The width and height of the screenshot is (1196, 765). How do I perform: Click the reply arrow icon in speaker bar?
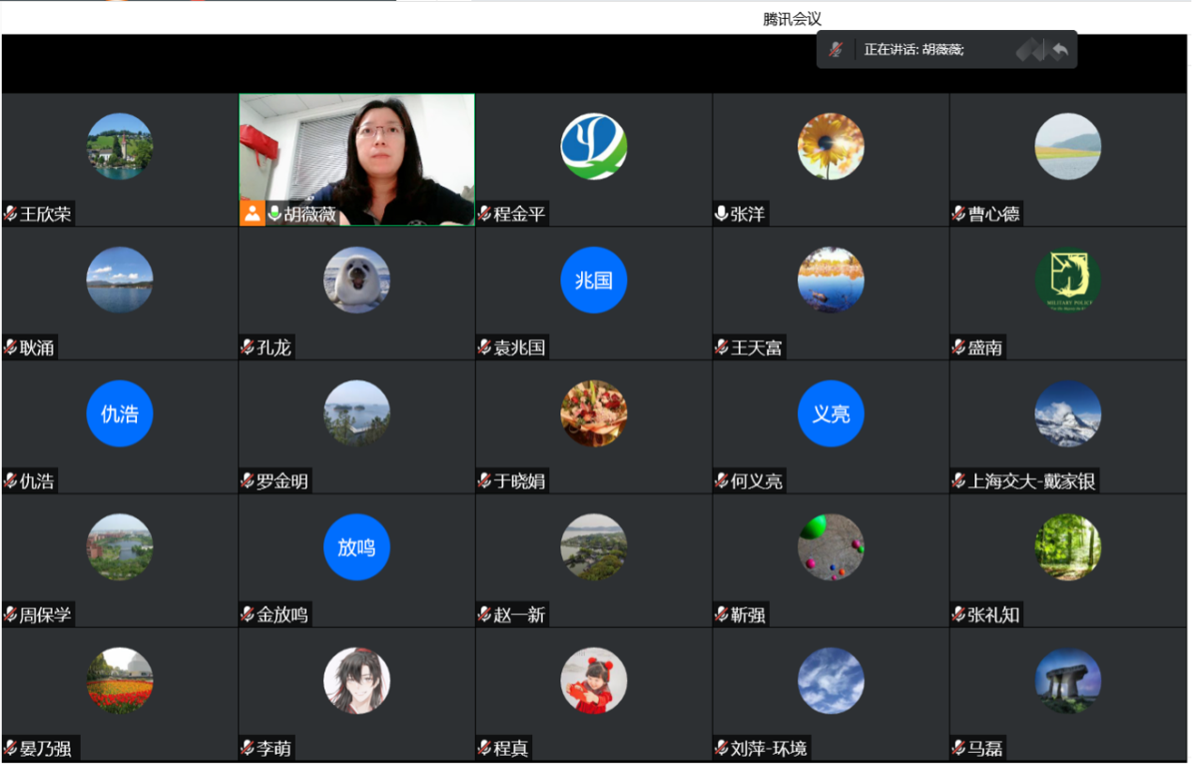point(1060,50)
